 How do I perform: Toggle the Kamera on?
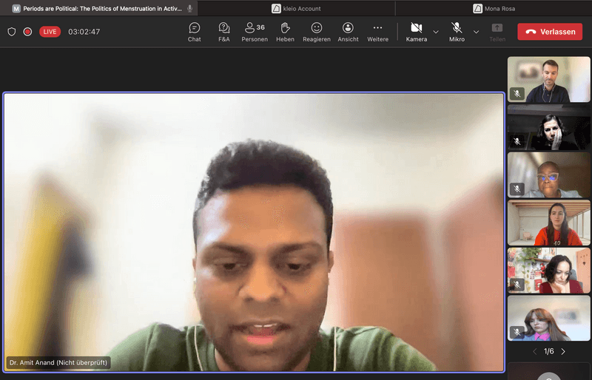(x=416, y=32)
